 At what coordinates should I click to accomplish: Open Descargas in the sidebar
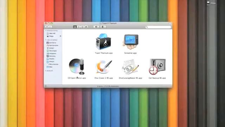point(52,51)
